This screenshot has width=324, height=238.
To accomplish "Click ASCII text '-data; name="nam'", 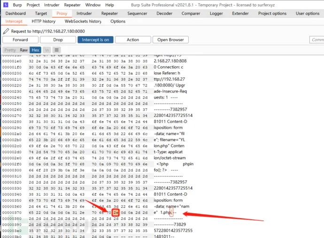I will (171, 207).
